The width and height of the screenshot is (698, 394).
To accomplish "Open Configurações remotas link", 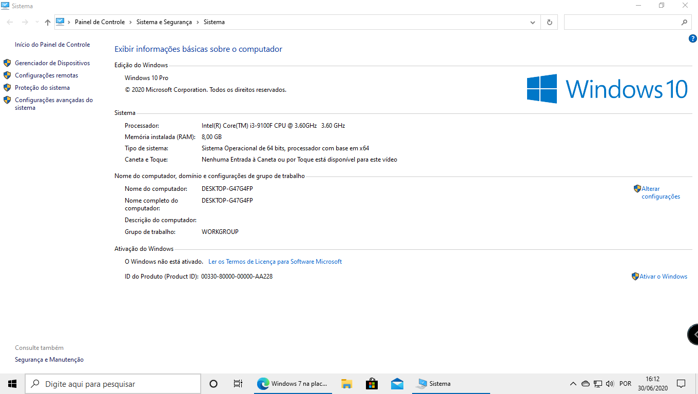I will point(47,75).
